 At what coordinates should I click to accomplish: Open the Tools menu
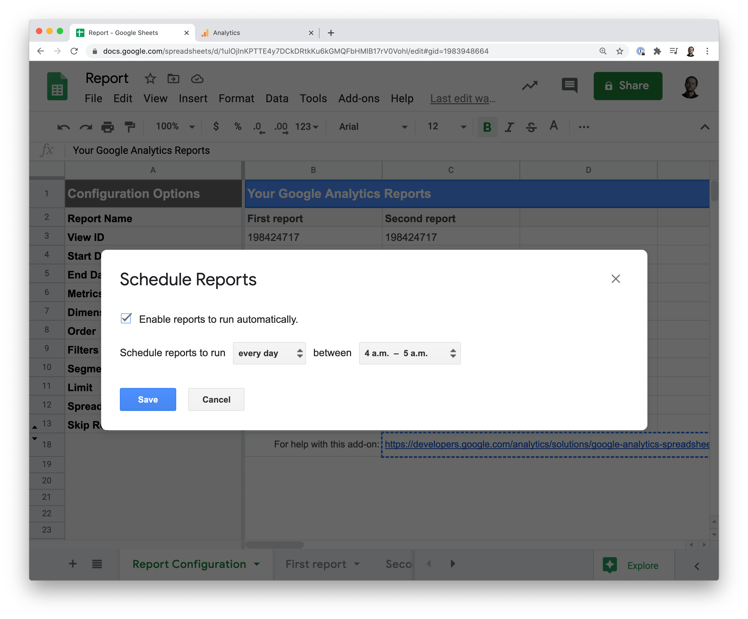pos(313,98)
